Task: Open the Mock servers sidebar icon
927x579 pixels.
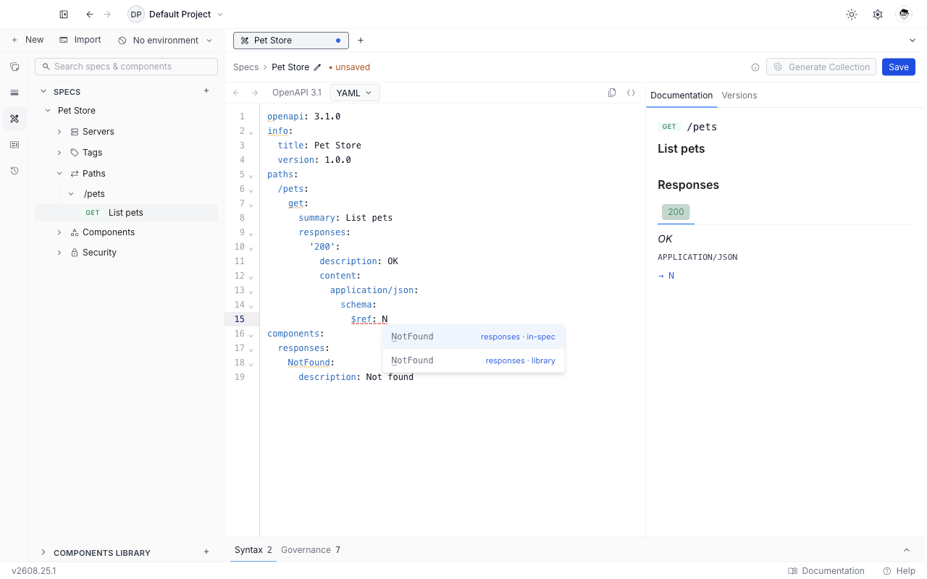Action: pos(14,145)
